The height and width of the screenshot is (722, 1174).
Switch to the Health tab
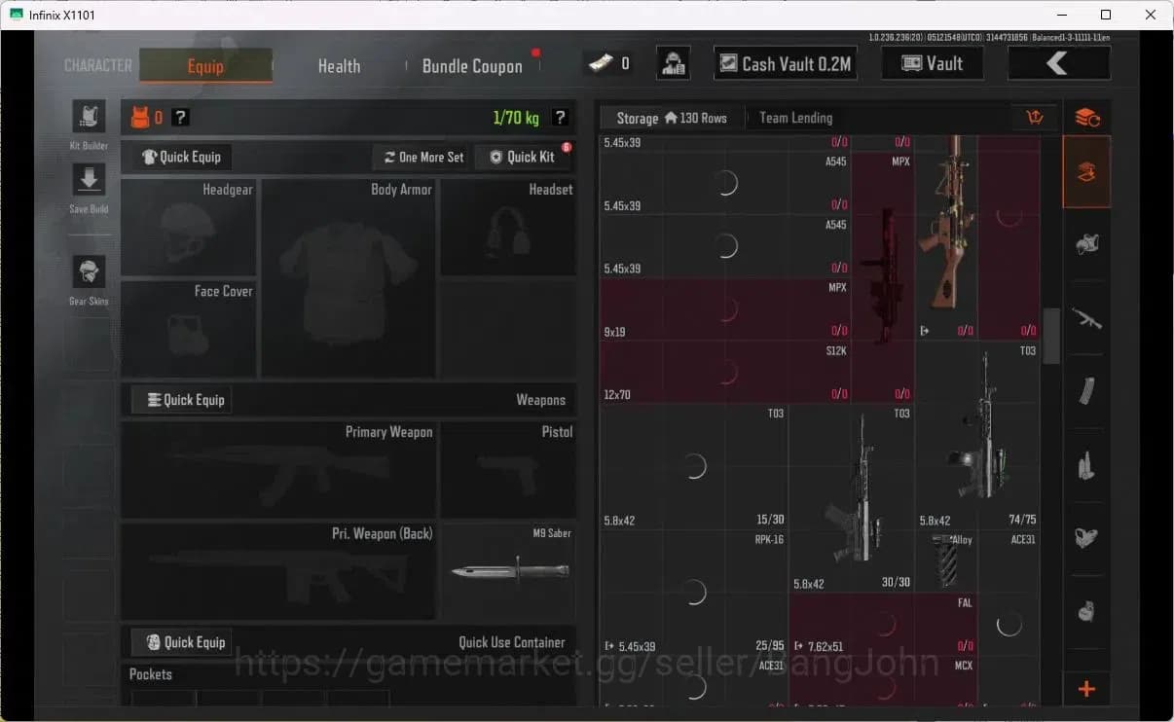(339, 66)
